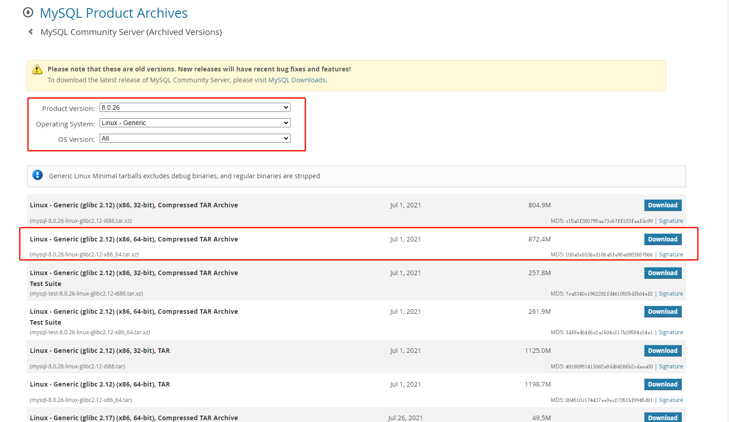729x422 pixels.
Task: Open Signature link for mysql-test-8.0.26 i686 archive
Action: [x=671, y=294]
